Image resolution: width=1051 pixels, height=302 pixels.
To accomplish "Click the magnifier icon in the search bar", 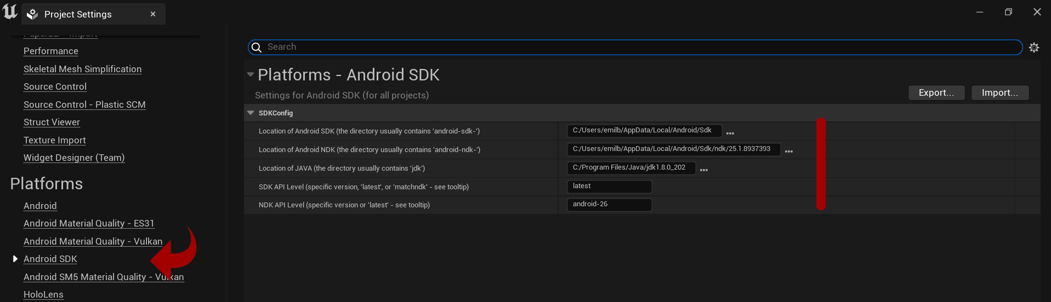I will (x=257, y=48).
